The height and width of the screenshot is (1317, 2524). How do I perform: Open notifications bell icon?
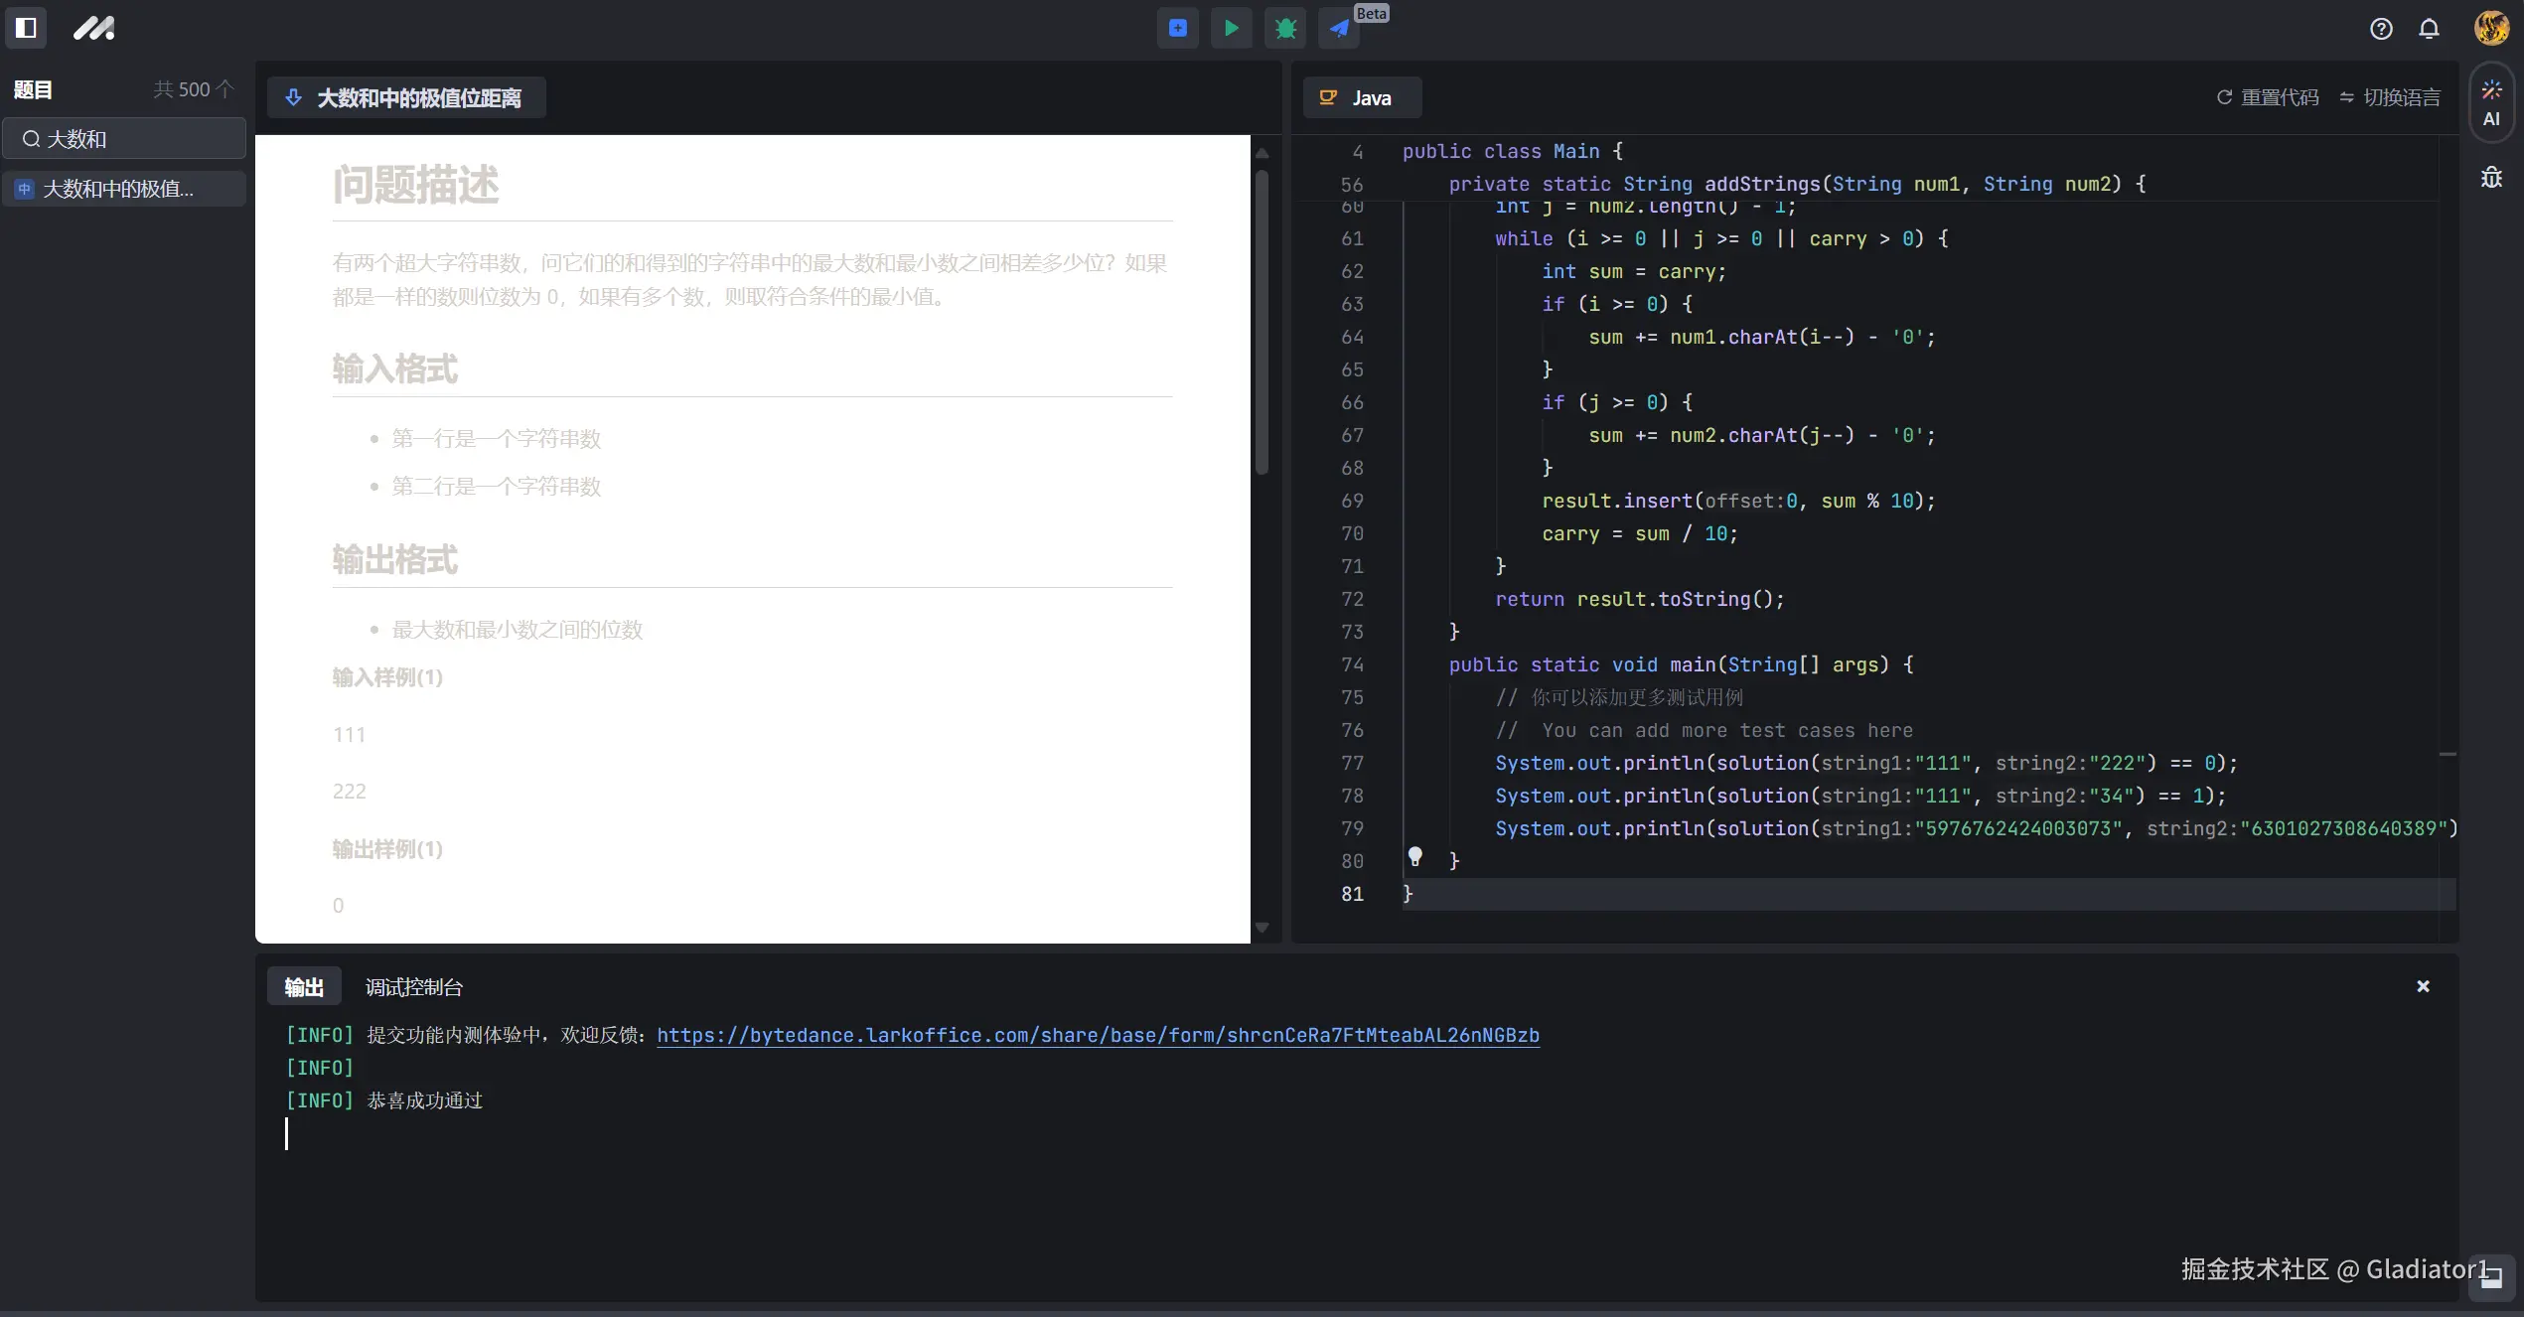click(2429, 29)
